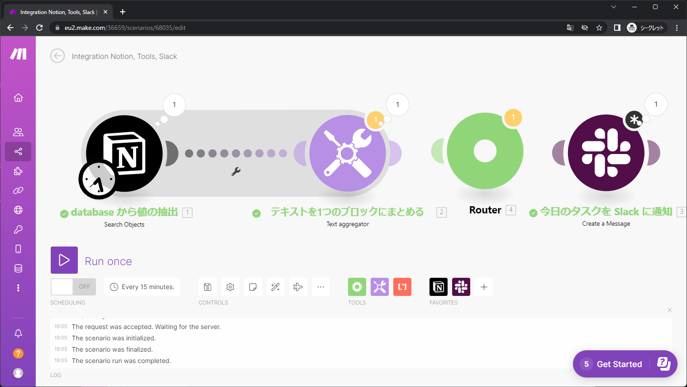Click the '今日のタスクを Slack に通知' label
687x387 pixels.
606,212
